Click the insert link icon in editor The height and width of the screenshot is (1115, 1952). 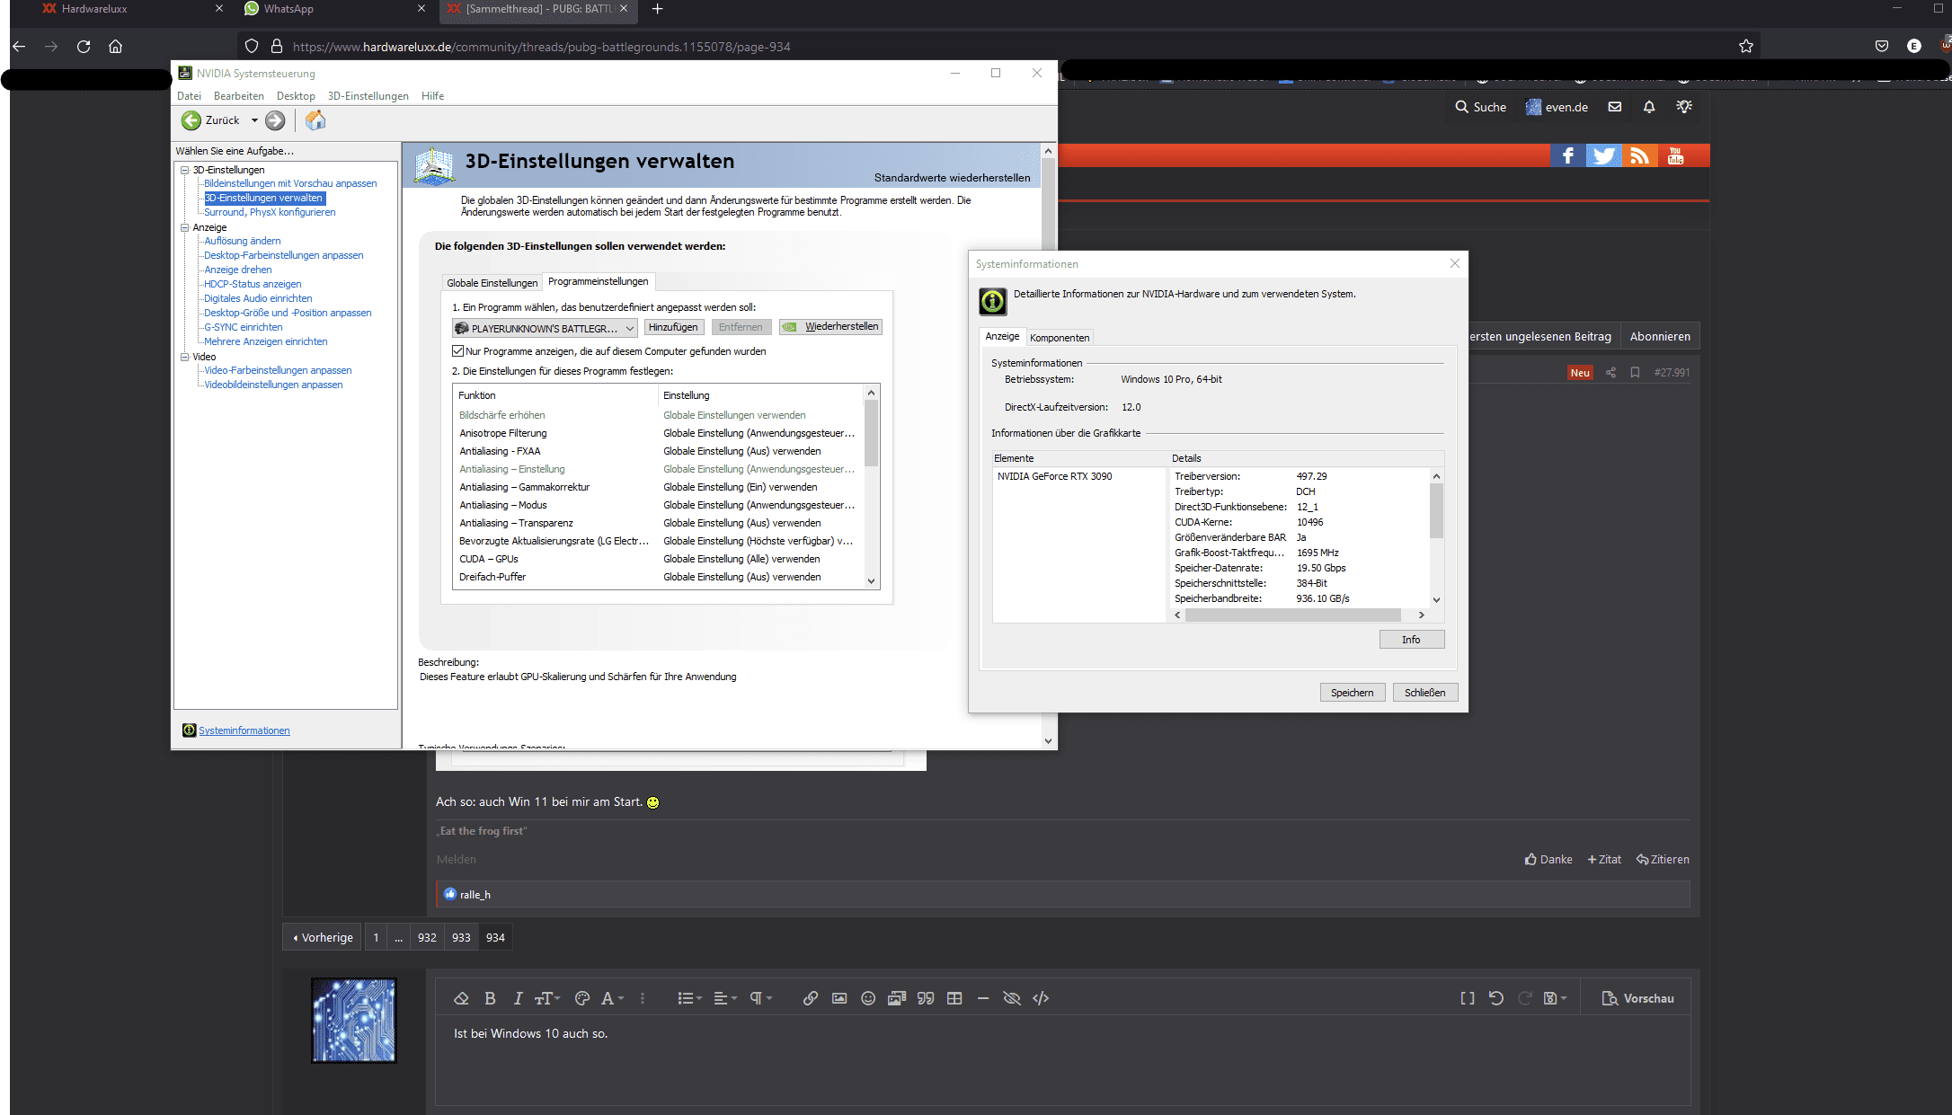pyautogui.click(x=811, y=998)
